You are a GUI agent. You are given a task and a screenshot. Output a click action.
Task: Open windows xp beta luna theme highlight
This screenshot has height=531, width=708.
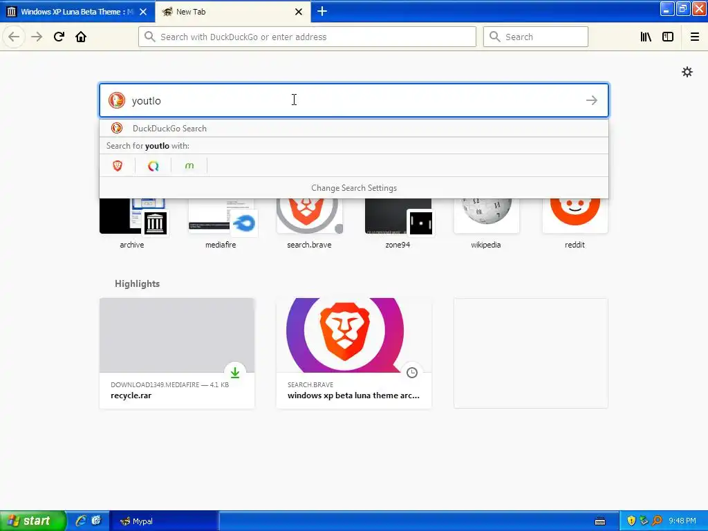(x=354, y=353)
